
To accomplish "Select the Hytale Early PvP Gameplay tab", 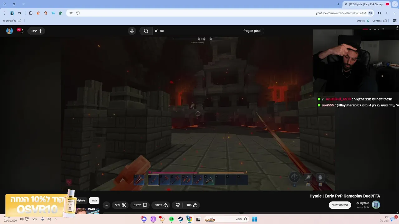I will [367, 4].
